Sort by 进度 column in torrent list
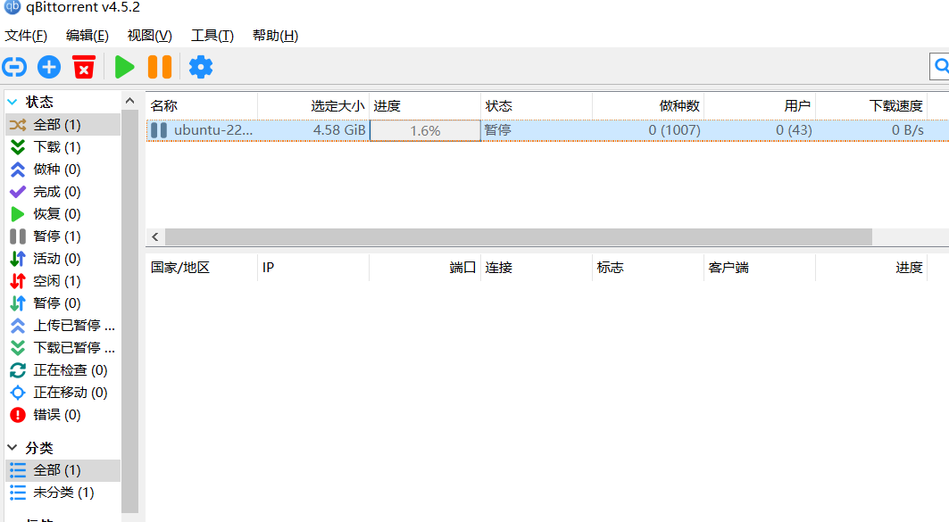Image resolution: width=949 pixels, height=522 pixels. pos(425,106)
